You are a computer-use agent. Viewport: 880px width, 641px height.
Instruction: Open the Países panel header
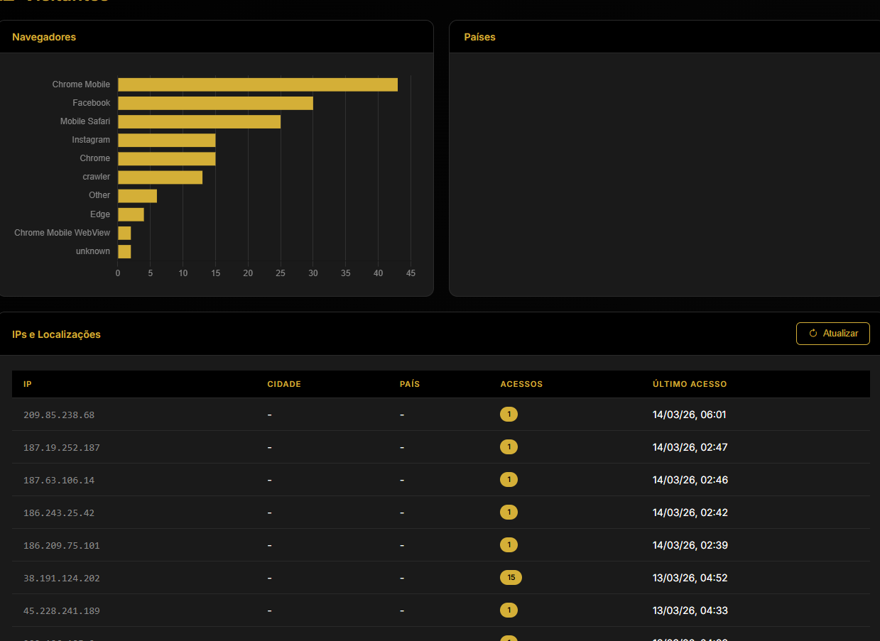coord(480,36)
